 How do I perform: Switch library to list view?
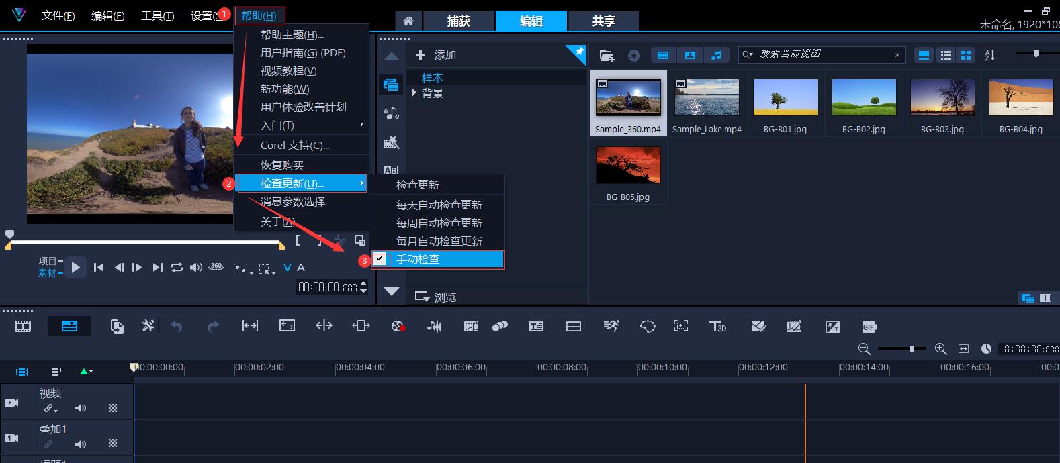click(946, 55)
